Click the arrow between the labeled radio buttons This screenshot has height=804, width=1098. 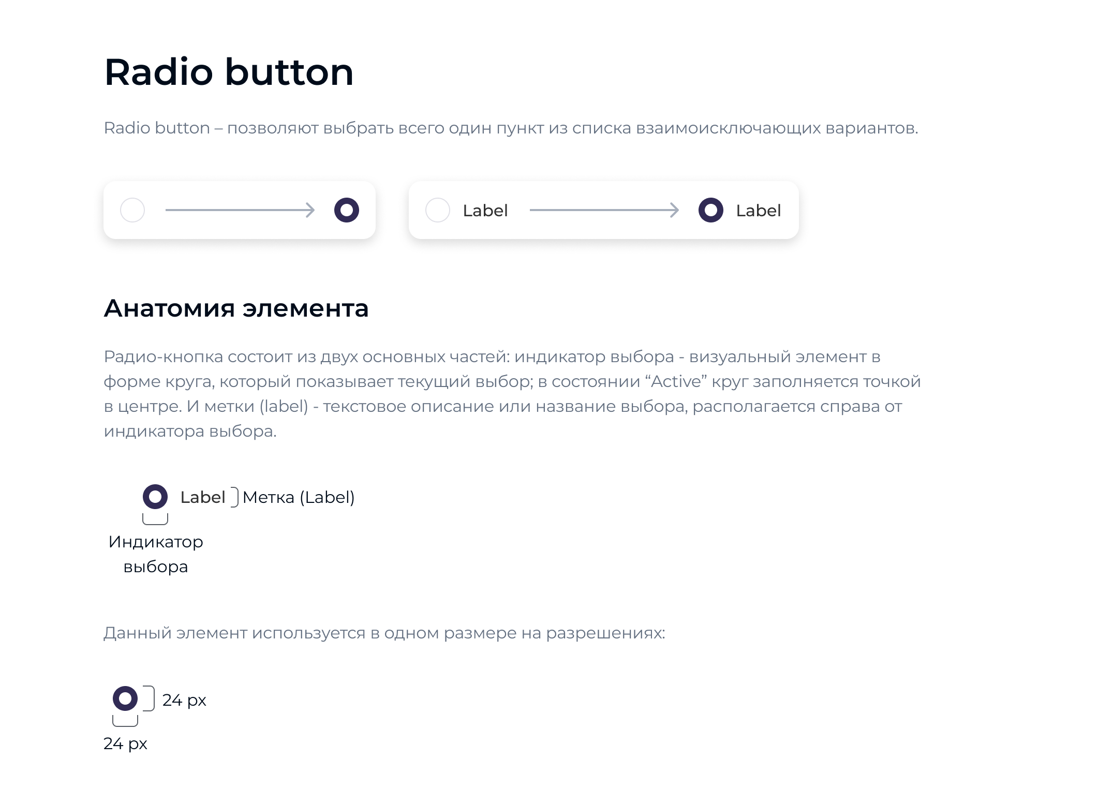pos(604,210)
